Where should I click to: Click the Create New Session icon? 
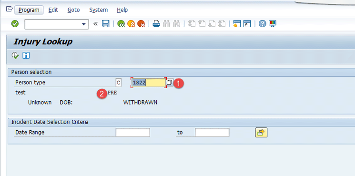click(x=237, y=24)
